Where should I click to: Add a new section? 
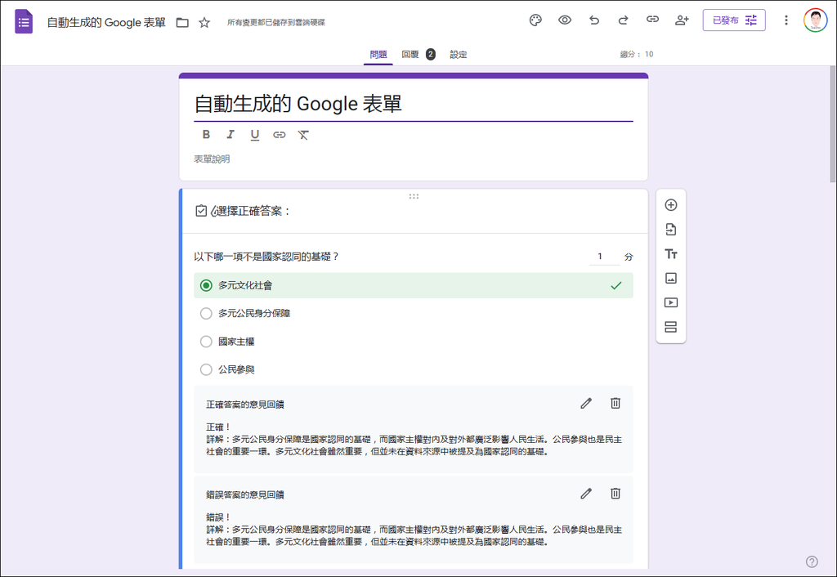pos(671,327)
